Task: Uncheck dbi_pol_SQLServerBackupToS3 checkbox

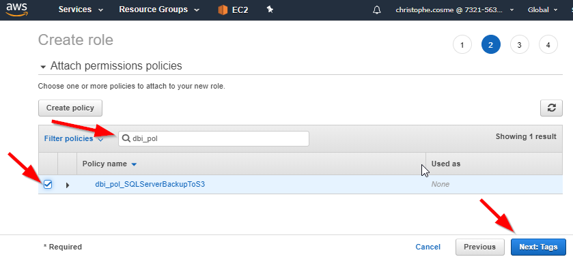Action: [48, 185]
